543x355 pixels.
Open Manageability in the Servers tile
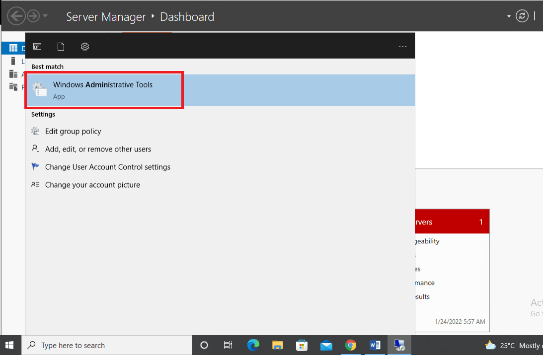pos(427,241)
